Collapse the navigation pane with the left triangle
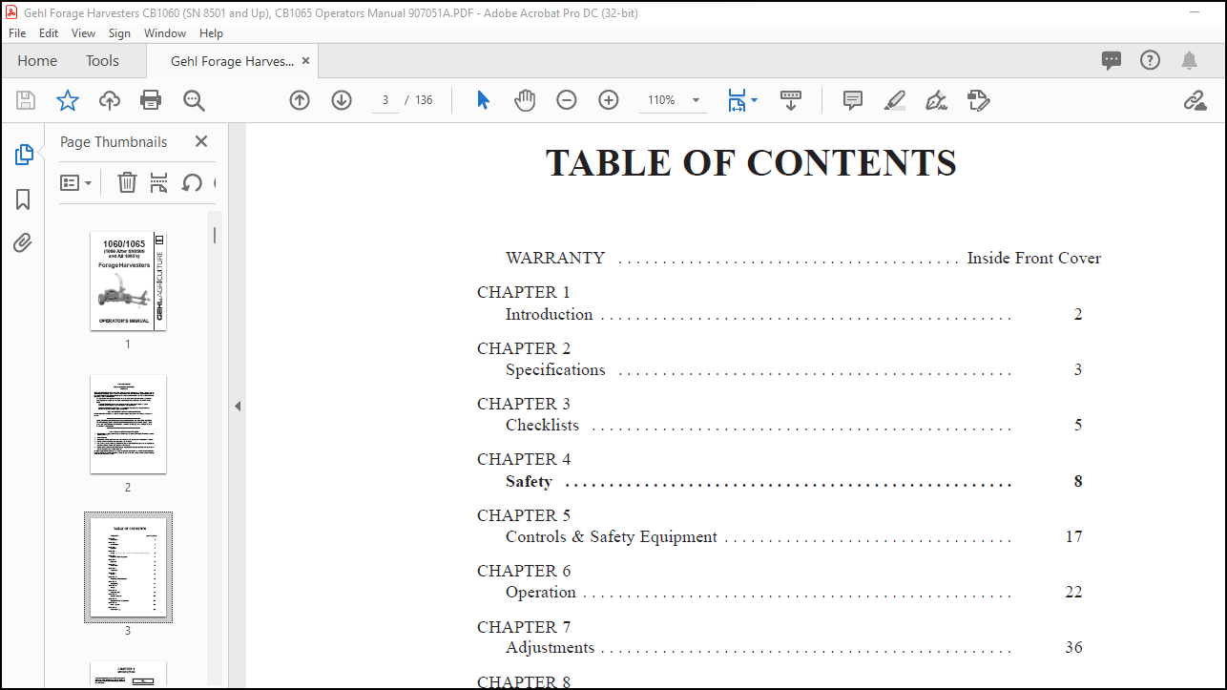Screen dimensions: 1227x690 click(238, 407)
